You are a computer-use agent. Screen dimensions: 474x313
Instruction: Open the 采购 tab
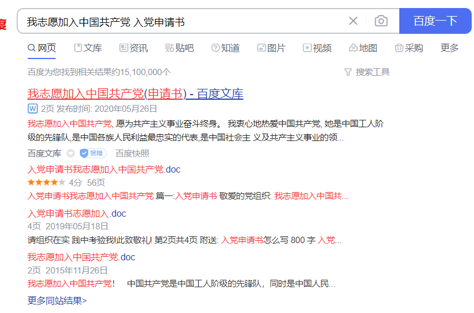409,48
